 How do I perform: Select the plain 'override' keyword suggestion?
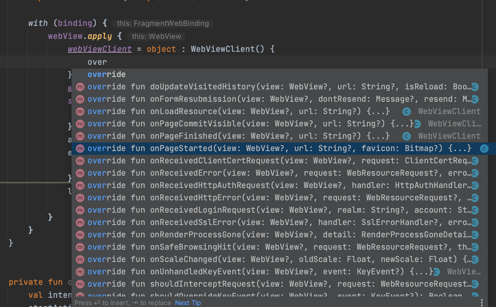pyautogui.click(x=107, y=74)
